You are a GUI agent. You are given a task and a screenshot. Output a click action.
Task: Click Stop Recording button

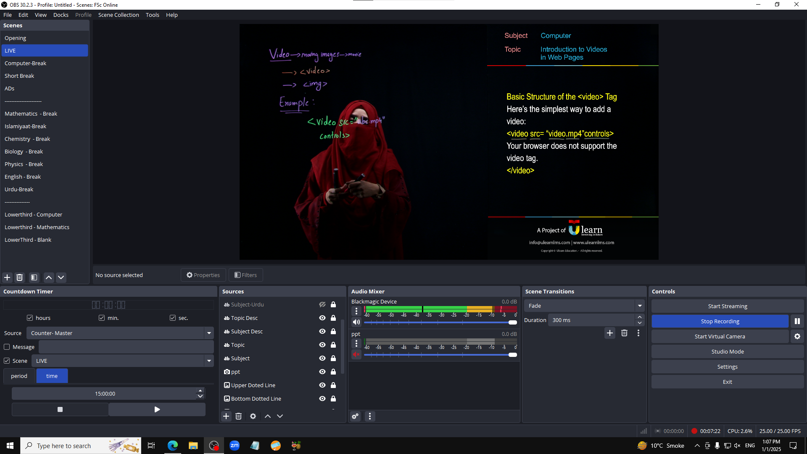coord(720,321)
